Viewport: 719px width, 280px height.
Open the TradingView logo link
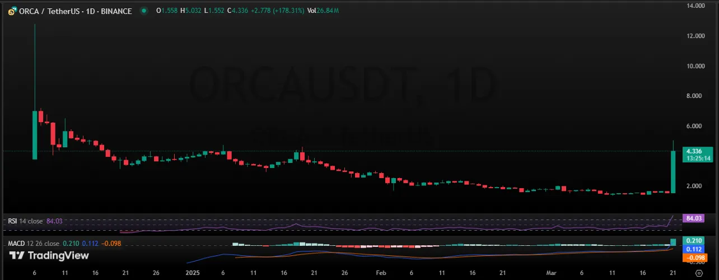pos(49,255)
